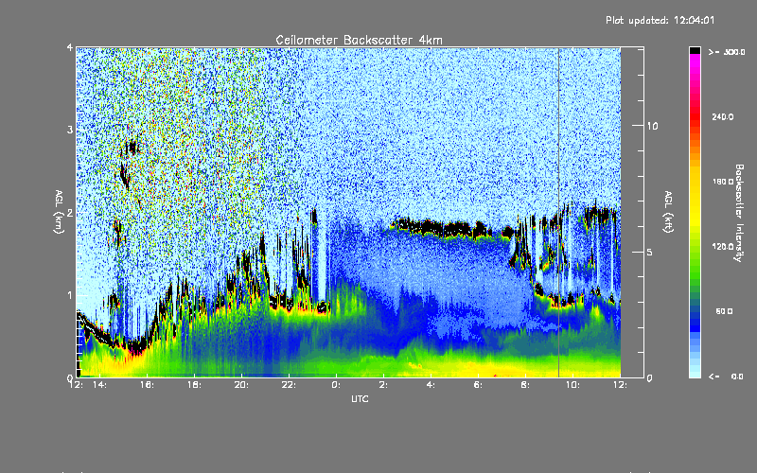Select the "0:" midnight time tick label
Viewport: 757px width, 473px height.
click(x=336, y=385)
